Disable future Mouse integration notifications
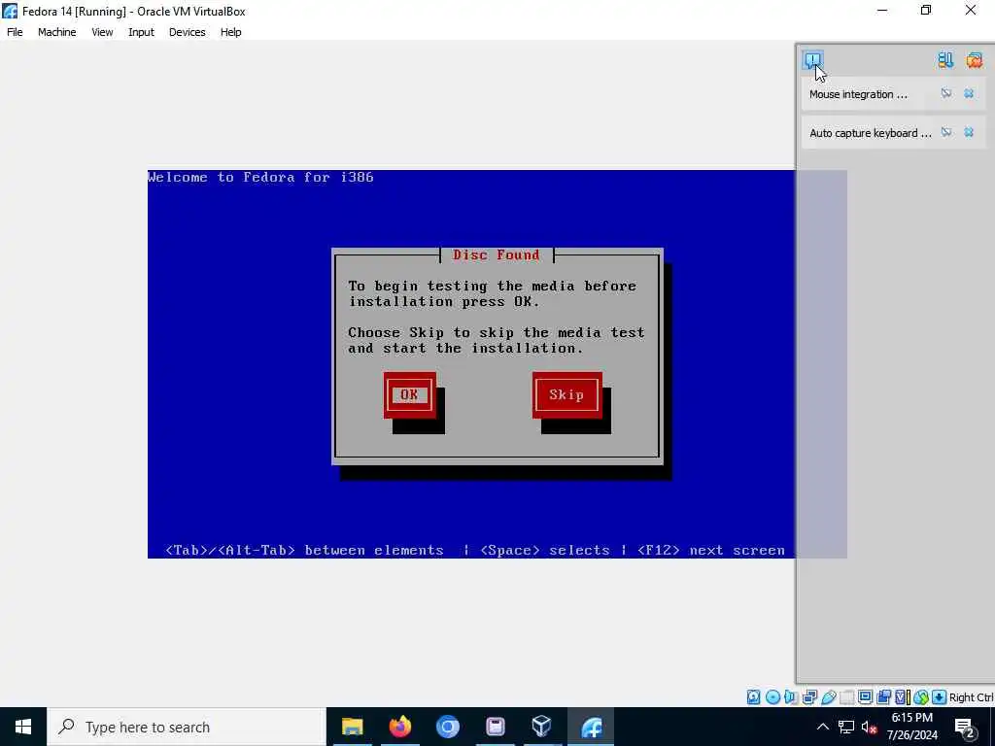 [946, 93]
